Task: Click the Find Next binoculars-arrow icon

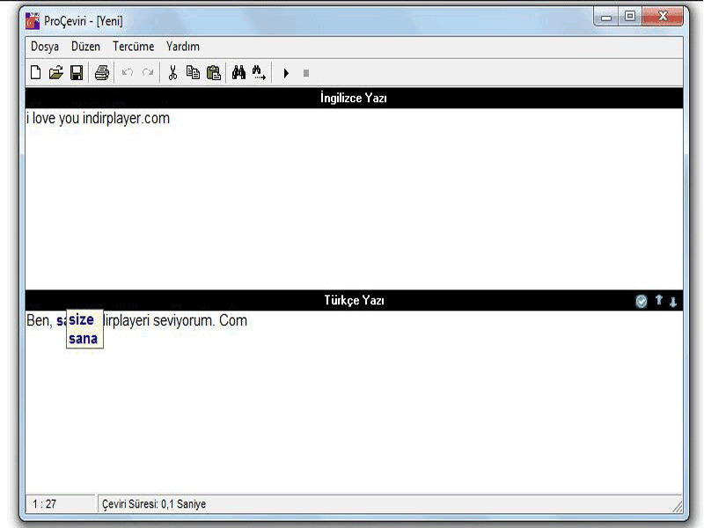Action: coord(259,73)
